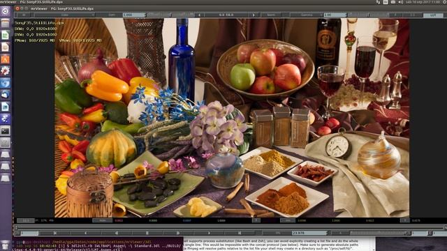The image size is (447, 251).
Task: Open the RGBA pixel values dropdown
Action: (103, 220)
